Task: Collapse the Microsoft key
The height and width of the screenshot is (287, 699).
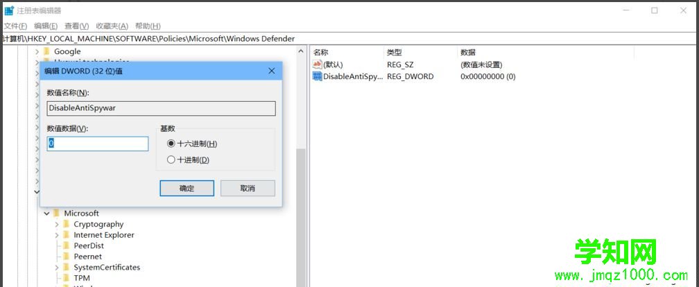Action: pos(47,214)
